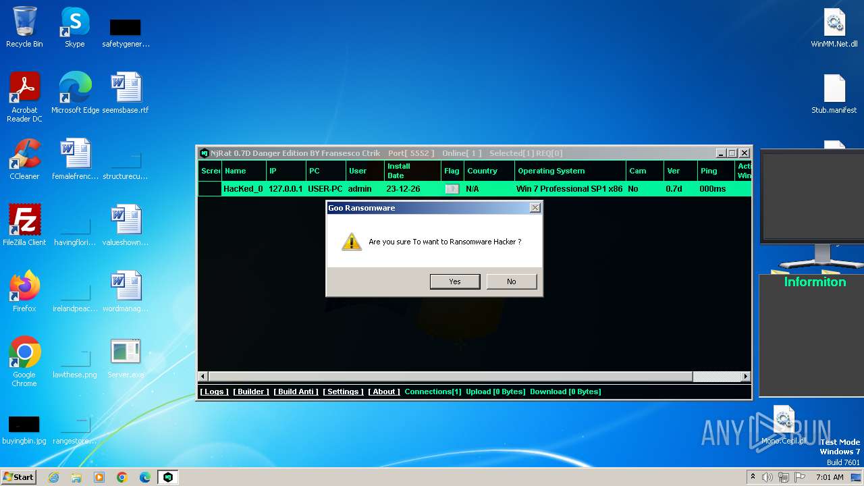Screen dimensions: 864x486
Task: Click the USER-PC cell
Action: coord(325,189)
